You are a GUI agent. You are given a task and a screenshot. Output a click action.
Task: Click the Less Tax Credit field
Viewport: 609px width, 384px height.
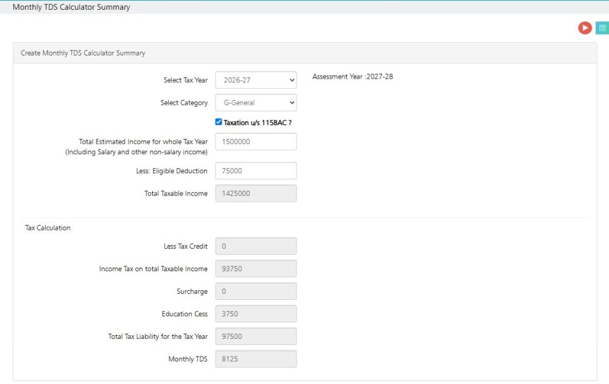256,246
